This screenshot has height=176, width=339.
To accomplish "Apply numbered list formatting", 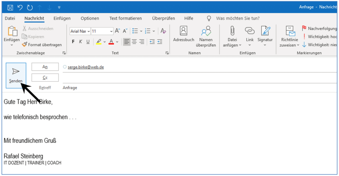I will coord(148,31).
